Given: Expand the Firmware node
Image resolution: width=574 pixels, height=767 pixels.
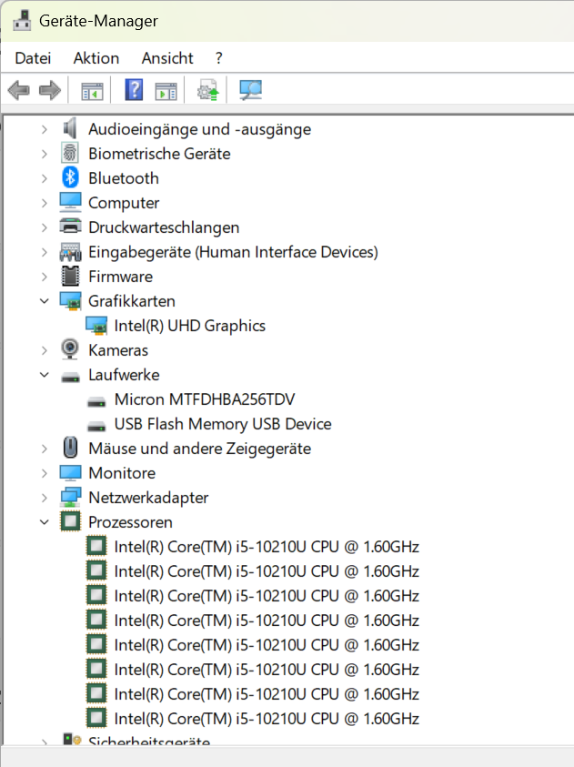Looking at the screenshot, I should click(45, 277).
